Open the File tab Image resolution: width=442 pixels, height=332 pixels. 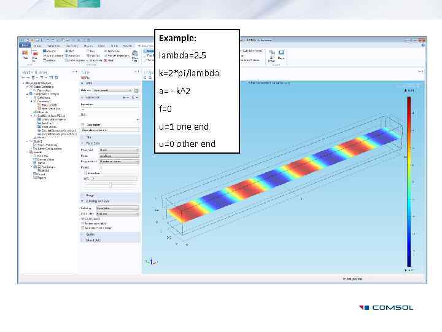25,45
